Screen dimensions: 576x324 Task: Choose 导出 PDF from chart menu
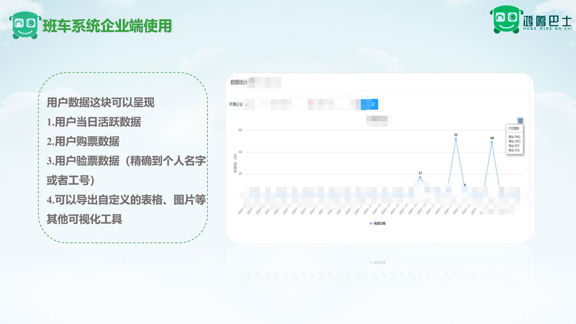coord(515,146)
